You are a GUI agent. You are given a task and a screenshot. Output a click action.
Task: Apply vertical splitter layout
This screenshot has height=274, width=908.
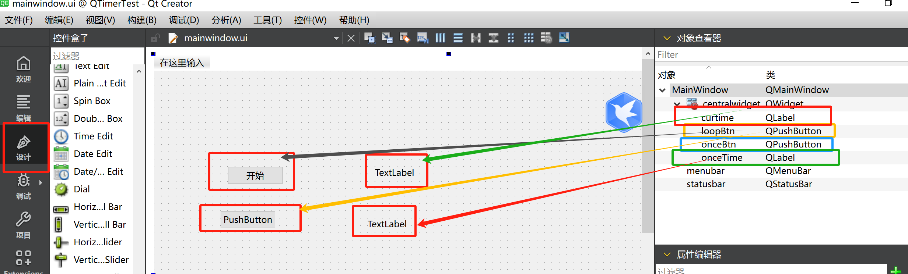493,38
